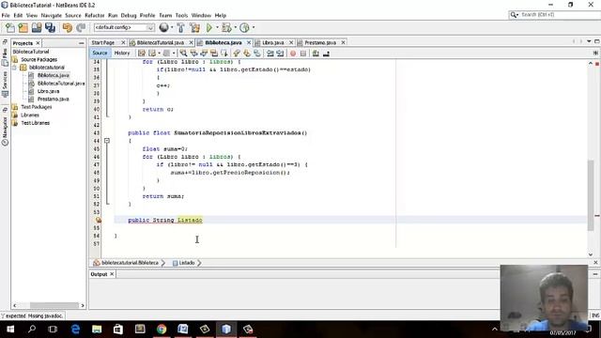Open the Refactor menu
This screenshot has width=601, height=338.
pyautogui.click(x=94, y=15)
